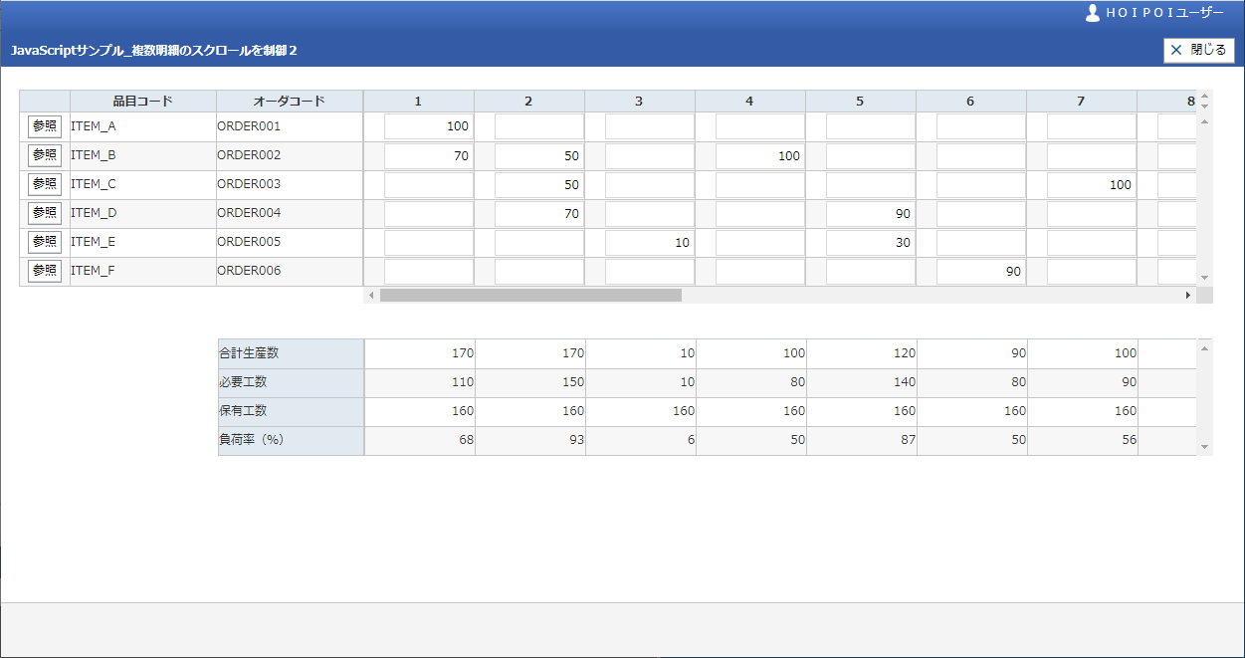Image resolution: width=1245 pixels, height=658 pixels.
Task: Click the detail grid's vertical scrollbar down arrow
Action: (1204, 278)
